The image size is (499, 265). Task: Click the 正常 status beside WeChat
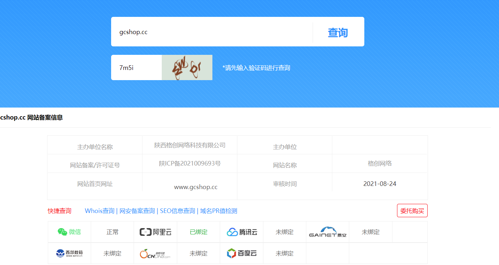112,232
